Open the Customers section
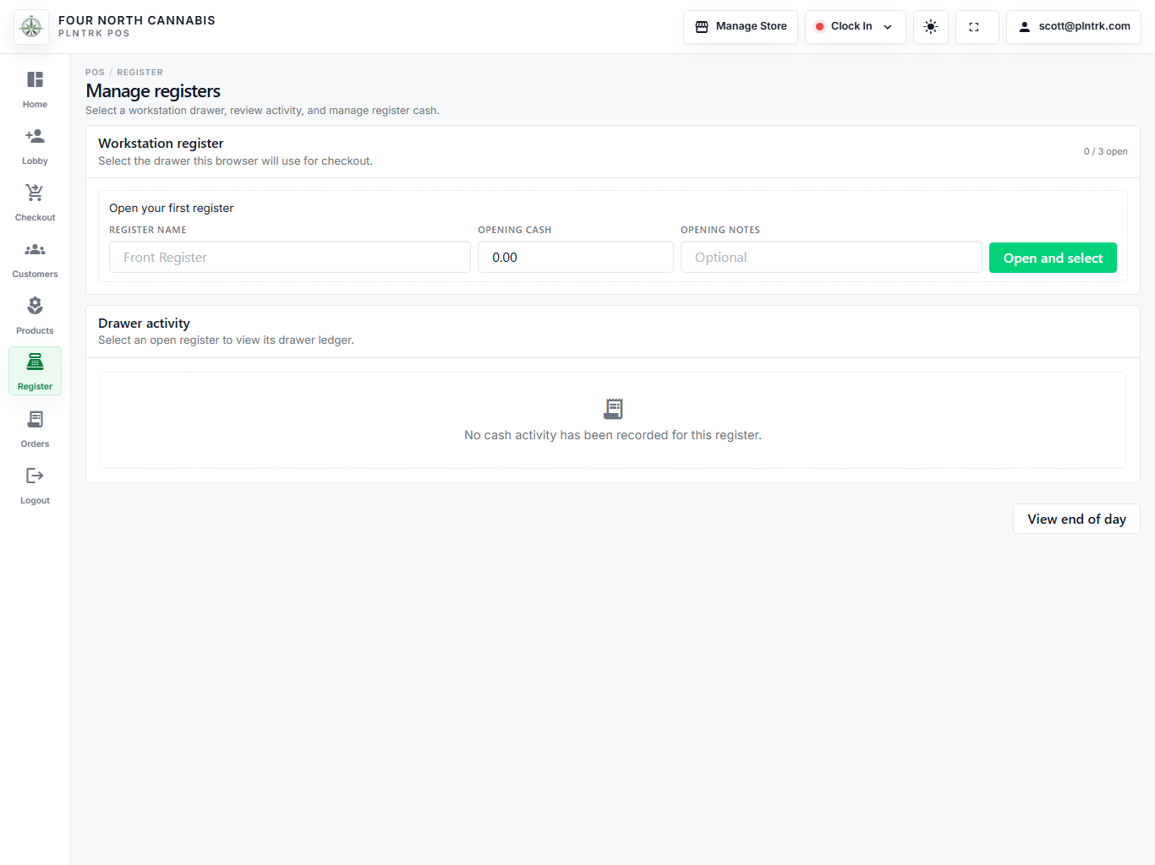The height and width of the screenshot is (865, 1155). coord(35,258)
